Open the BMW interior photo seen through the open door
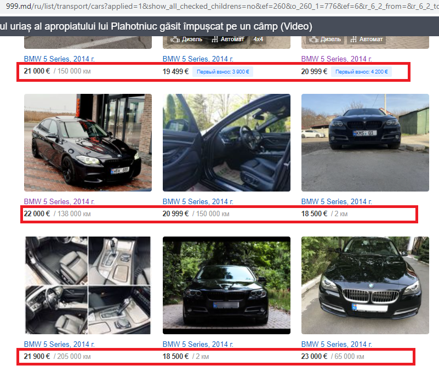 coord(226,143)
